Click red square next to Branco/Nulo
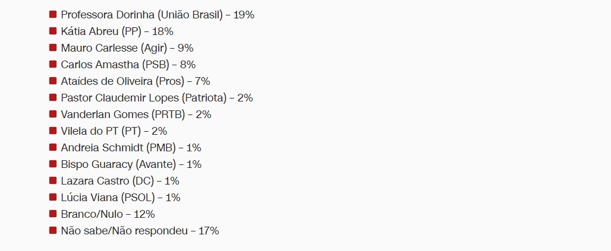The width and height of the screenshot is (611, 251). pos(53,214)
